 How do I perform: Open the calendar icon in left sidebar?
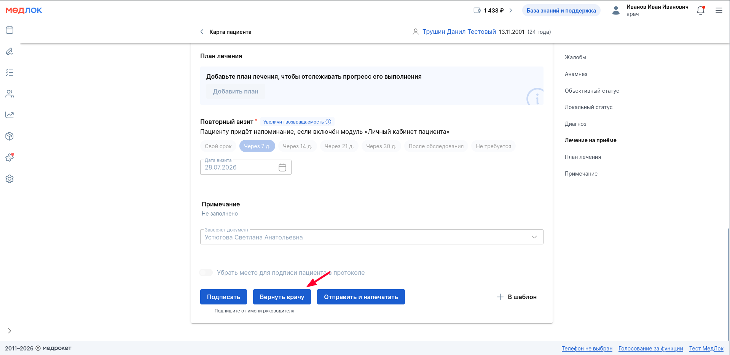pos(10,30)
